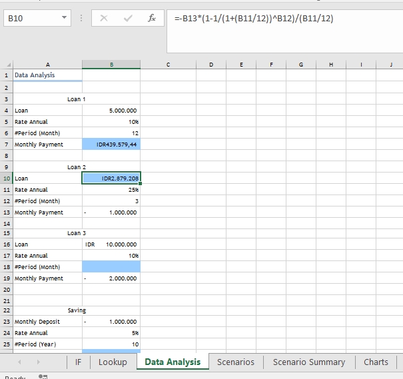Click the Loan 1 heading cell

coord(77,99)
